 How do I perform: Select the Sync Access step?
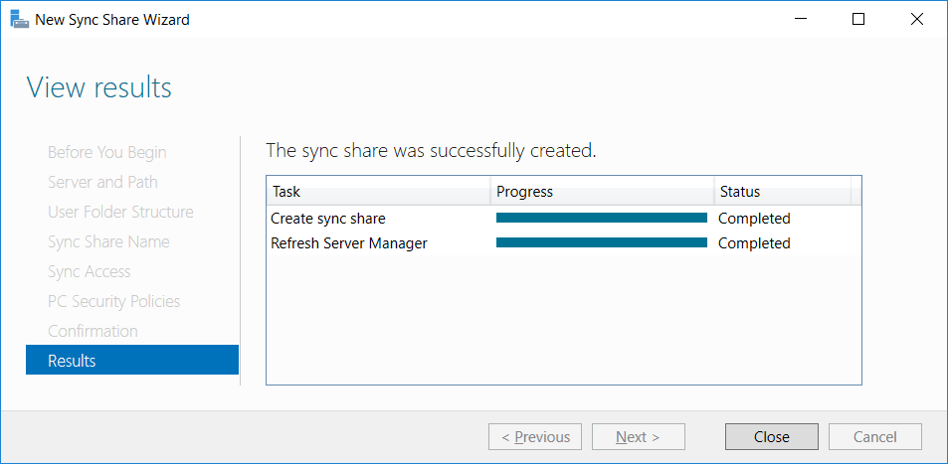click(x=89, y=271)
